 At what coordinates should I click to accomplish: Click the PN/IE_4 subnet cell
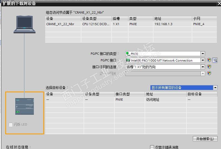tap(204, 24)
